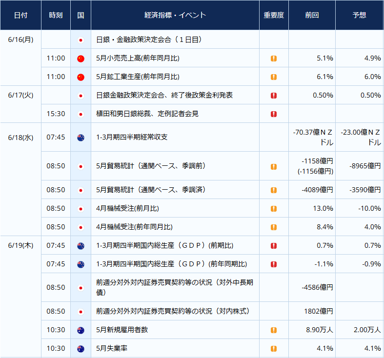The image size is (384, 358).
Task: Click red importance icon for 植田和男日銀総裁 会見
Action: [274, 114]
